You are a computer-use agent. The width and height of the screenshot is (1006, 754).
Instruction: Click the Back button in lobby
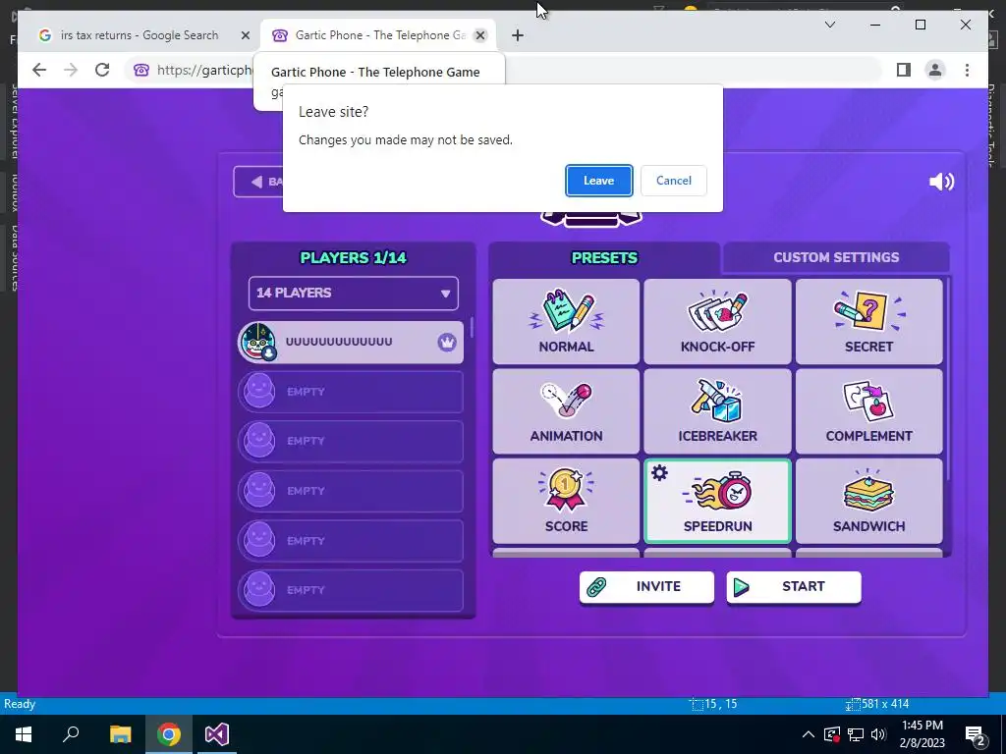tap(258, 182)
